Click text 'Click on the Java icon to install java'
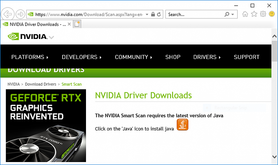This screenshot has width=278, height=165. tap(135, 129)
